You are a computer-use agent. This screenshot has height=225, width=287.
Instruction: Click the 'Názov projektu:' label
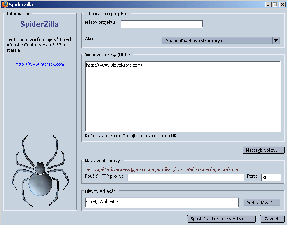(100, 22)
